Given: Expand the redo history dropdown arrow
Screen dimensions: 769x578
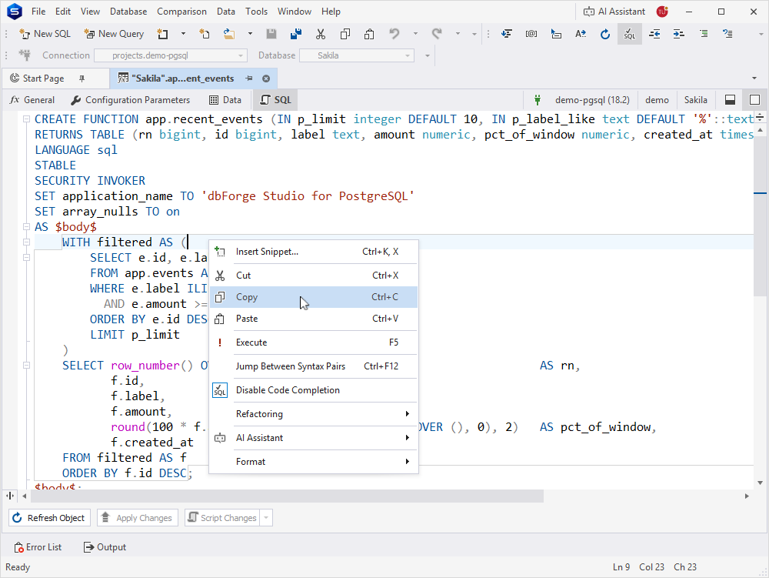Looking at the screenshot, I should pyautogui.click(x=458, y=34).
